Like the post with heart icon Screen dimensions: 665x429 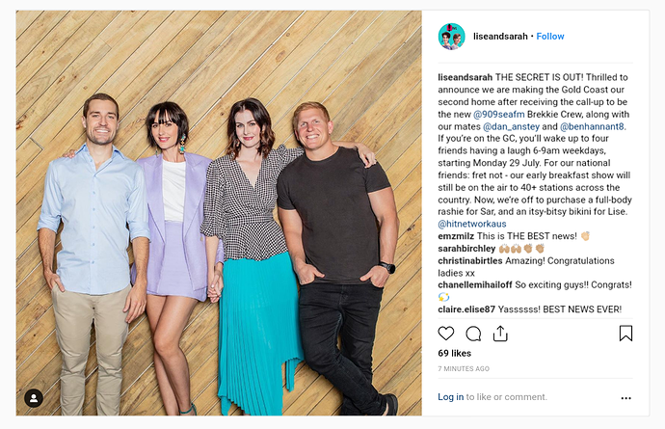[445, 334]
